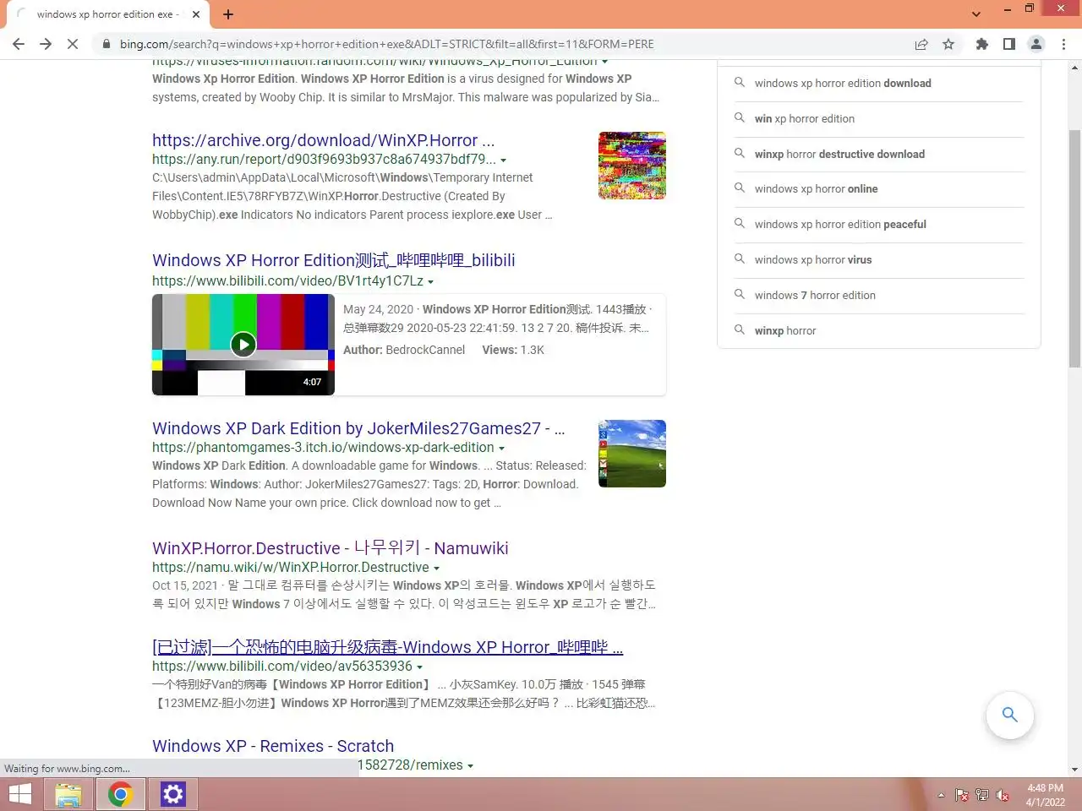
Task: Click the 'Waiting for www.bing.com...' status text
Action: click(67, 769)
